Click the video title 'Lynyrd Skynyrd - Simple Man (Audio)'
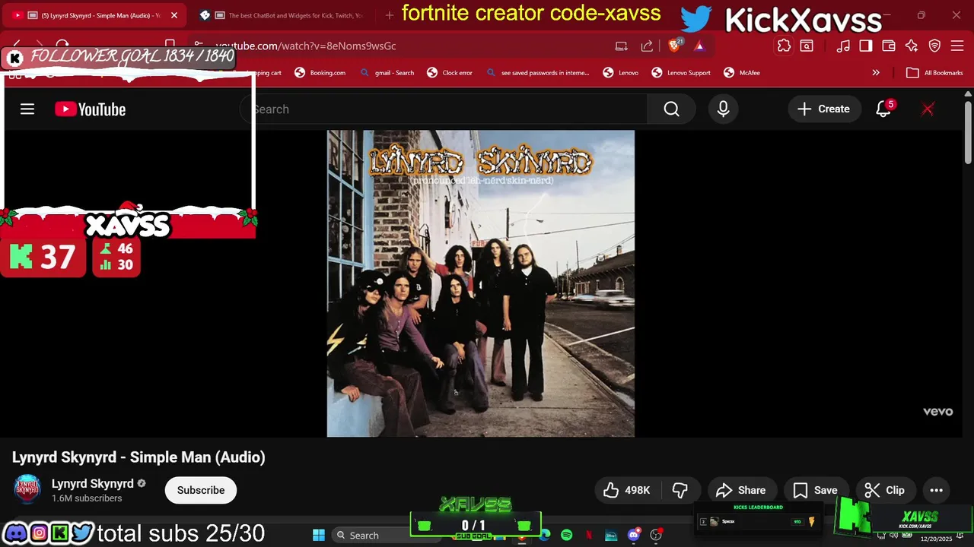Screen dimensions: 974x547 click(x=138, y=457)
